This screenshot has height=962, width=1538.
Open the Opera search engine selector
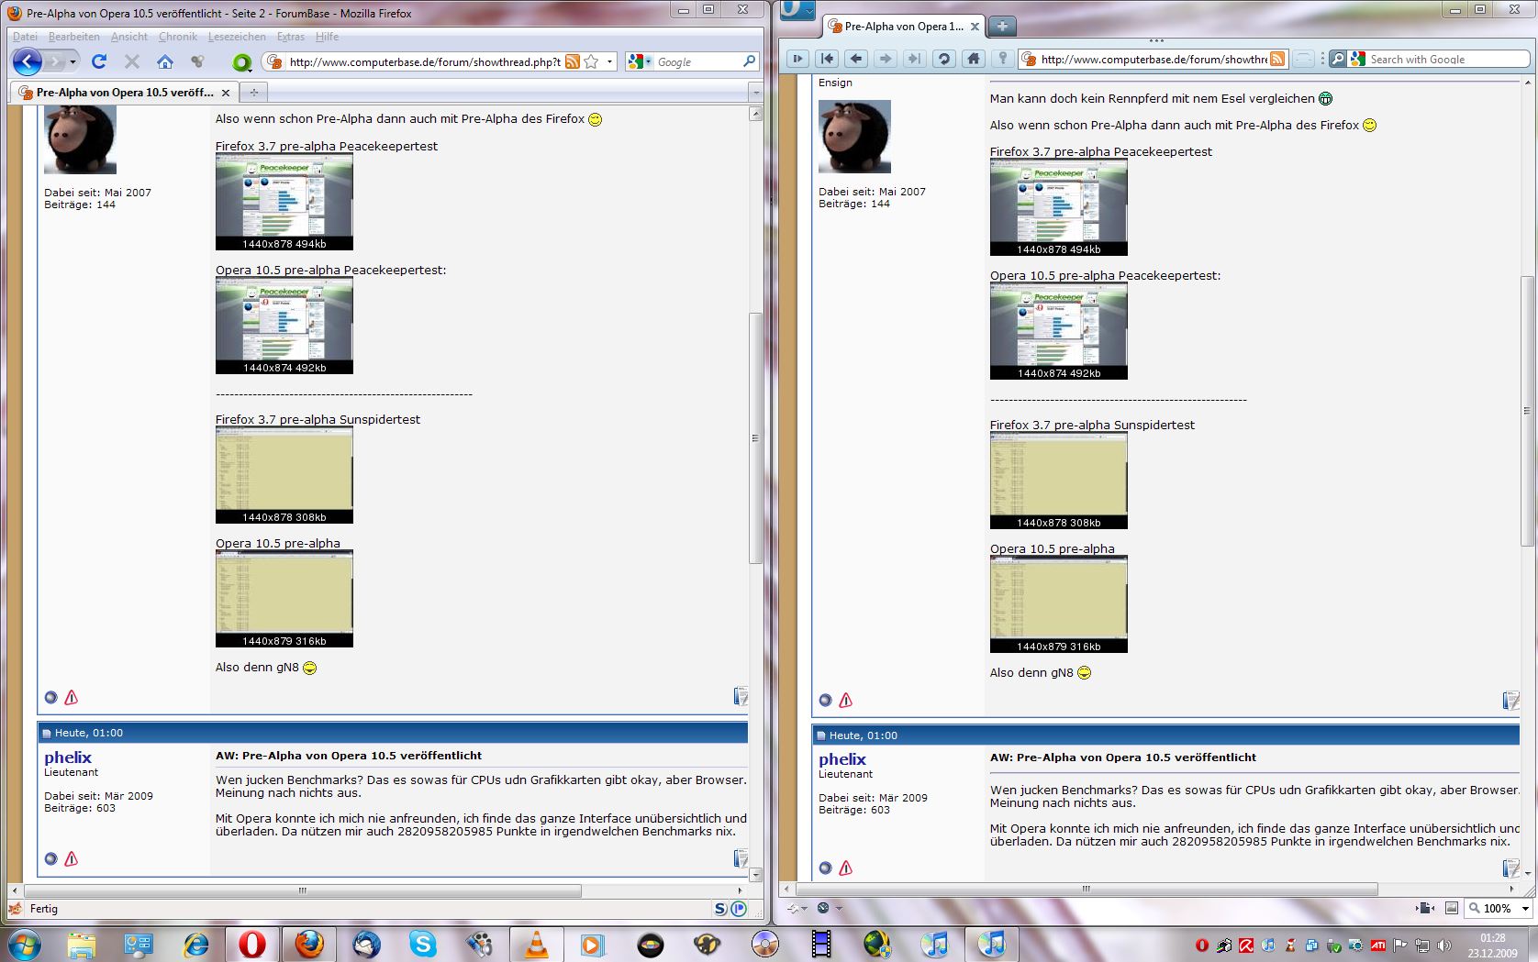pyautogui.click(x=1357, y=59)
